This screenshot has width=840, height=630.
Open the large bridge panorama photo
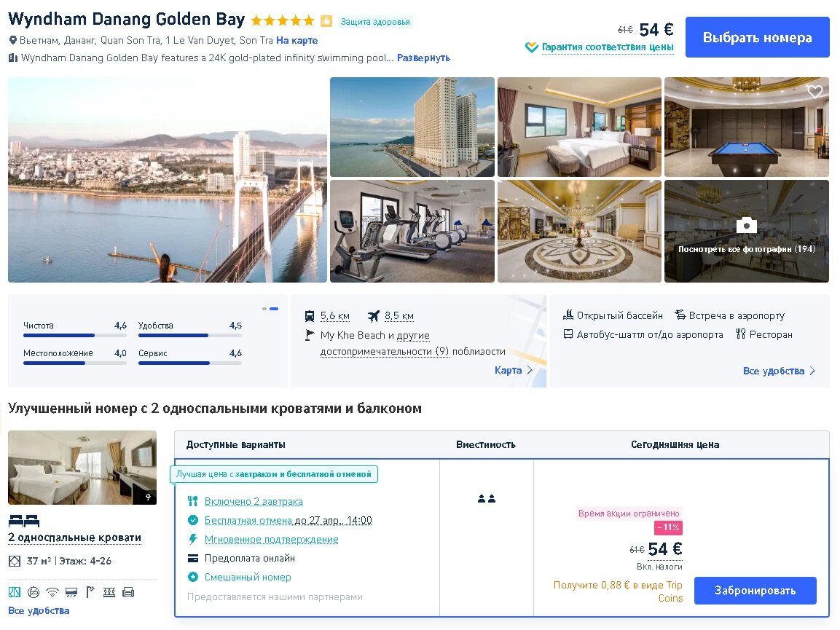coord(167,180)
